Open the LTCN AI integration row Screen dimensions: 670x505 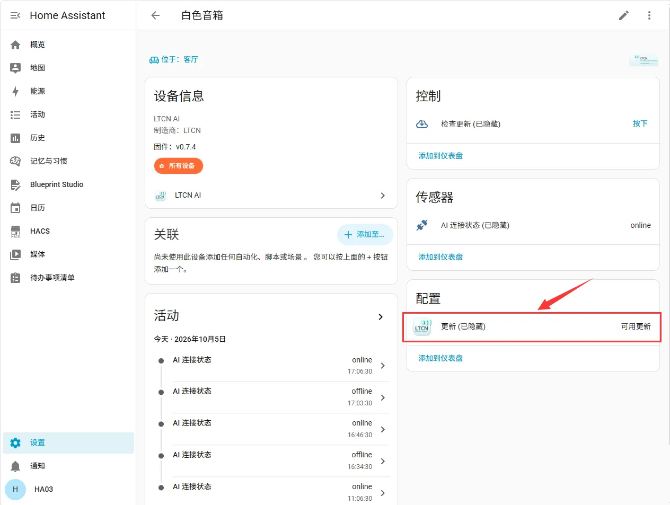tap(271, 196)
